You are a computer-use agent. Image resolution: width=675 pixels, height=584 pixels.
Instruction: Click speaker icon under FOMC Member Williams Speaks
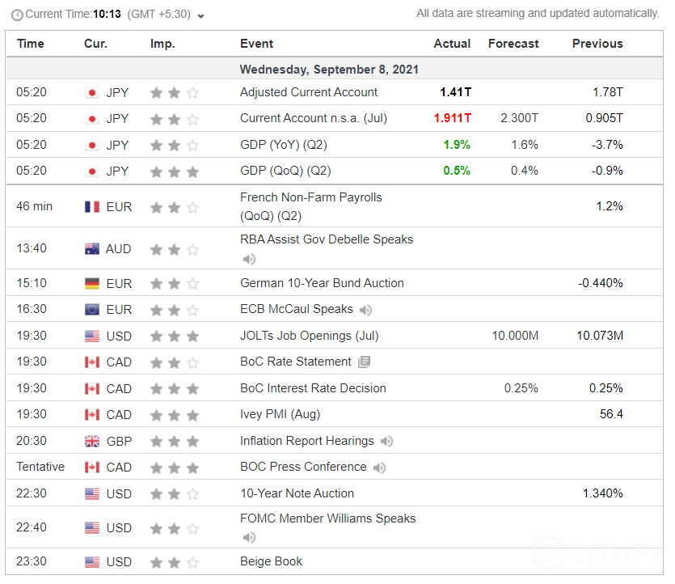pos(249,538)
